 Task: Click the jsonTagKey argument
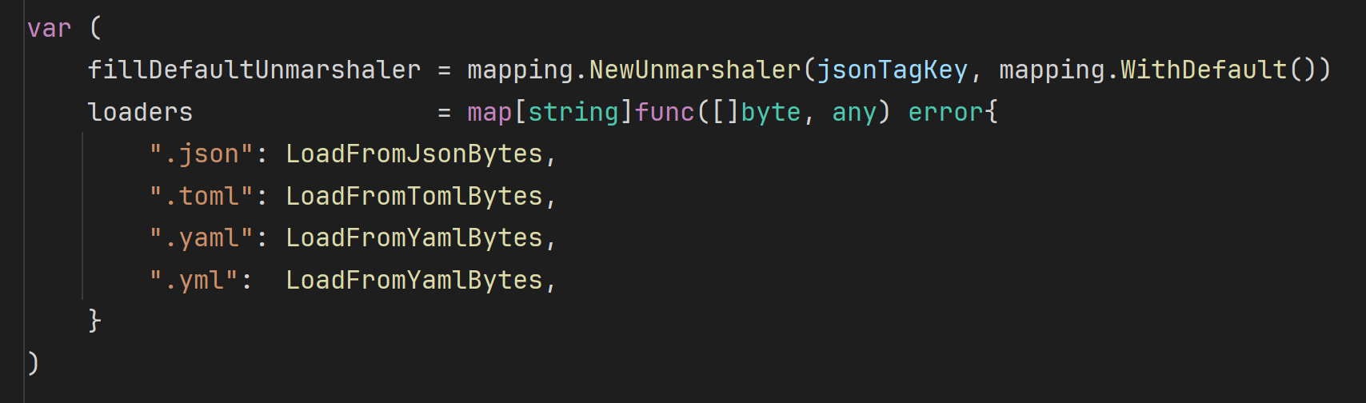(x=892, y=70)
